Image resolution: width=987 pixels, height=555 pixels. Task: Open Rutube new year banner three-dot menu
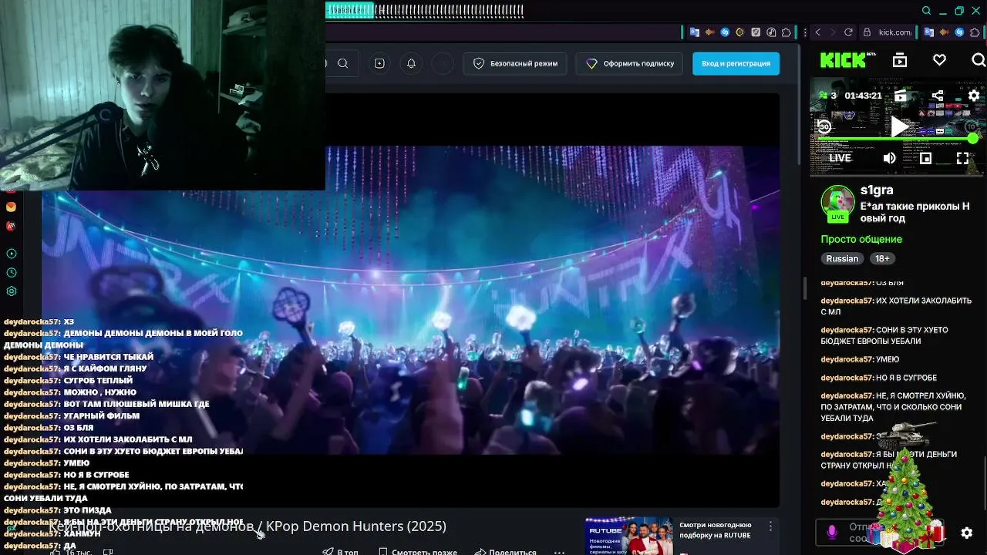coord(770,526)
